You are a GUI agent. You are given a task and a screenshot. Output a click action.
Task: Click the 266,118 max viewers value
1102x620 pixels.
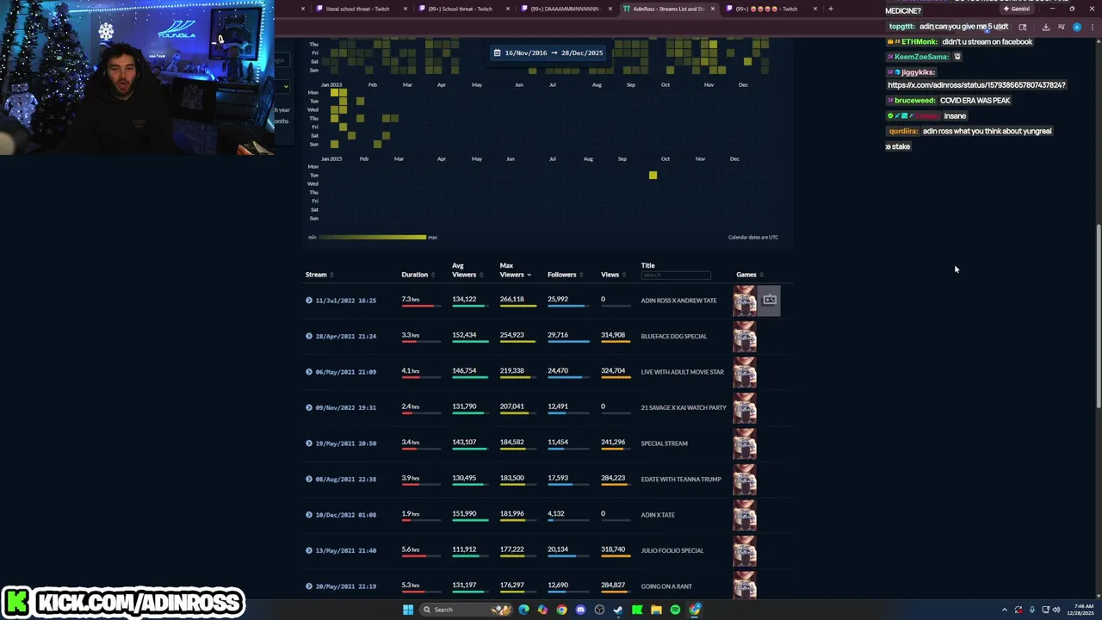click(x=511, y=300)
